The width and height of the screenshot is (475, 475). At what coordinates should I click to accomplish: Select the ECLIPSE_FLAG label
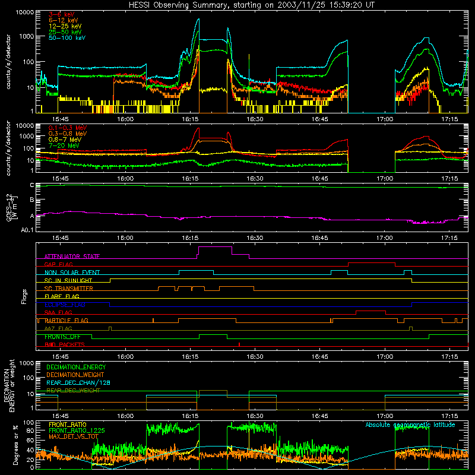65,305
